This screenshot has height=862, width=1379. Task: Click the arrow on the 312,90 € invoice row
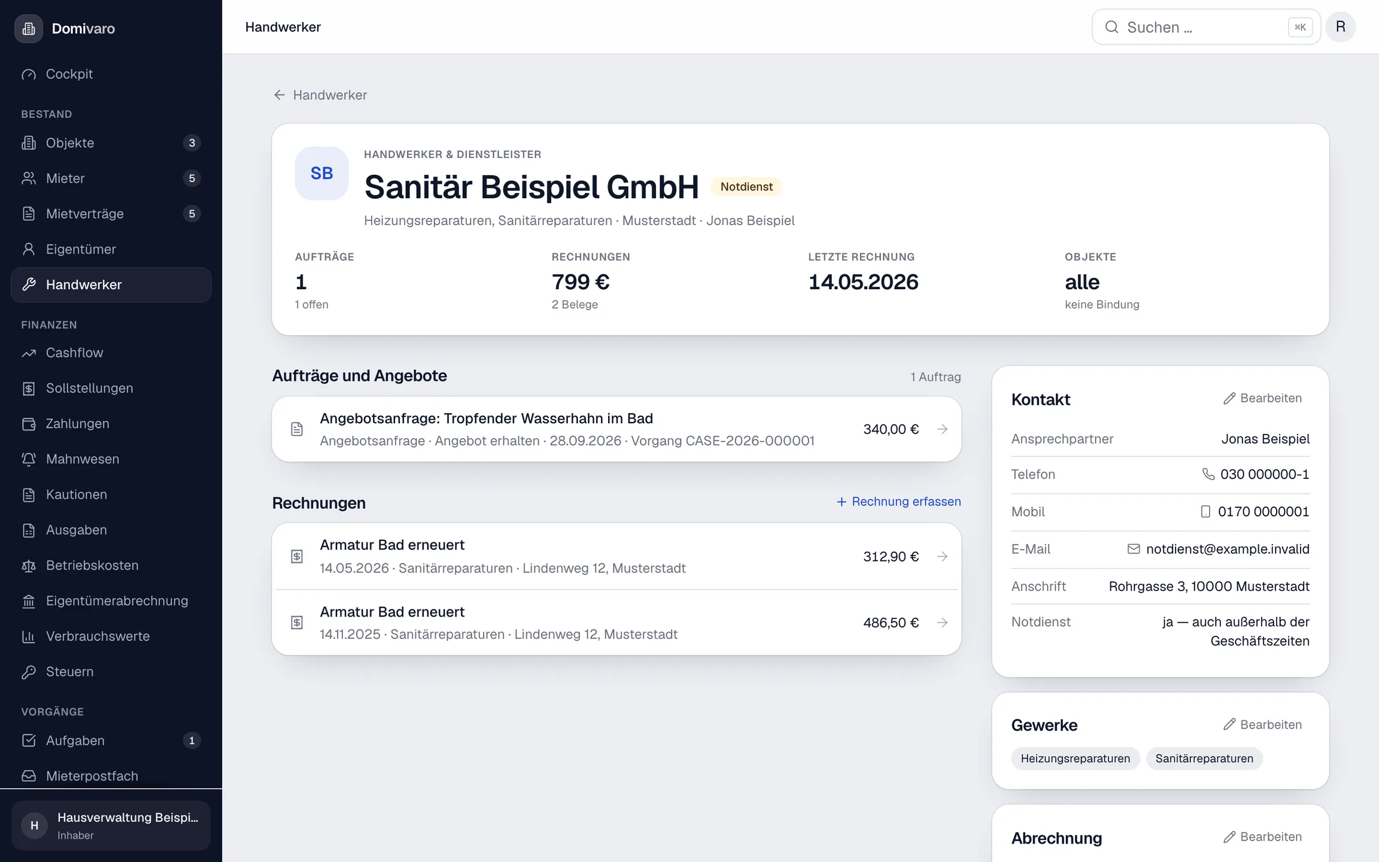(943, 557)
